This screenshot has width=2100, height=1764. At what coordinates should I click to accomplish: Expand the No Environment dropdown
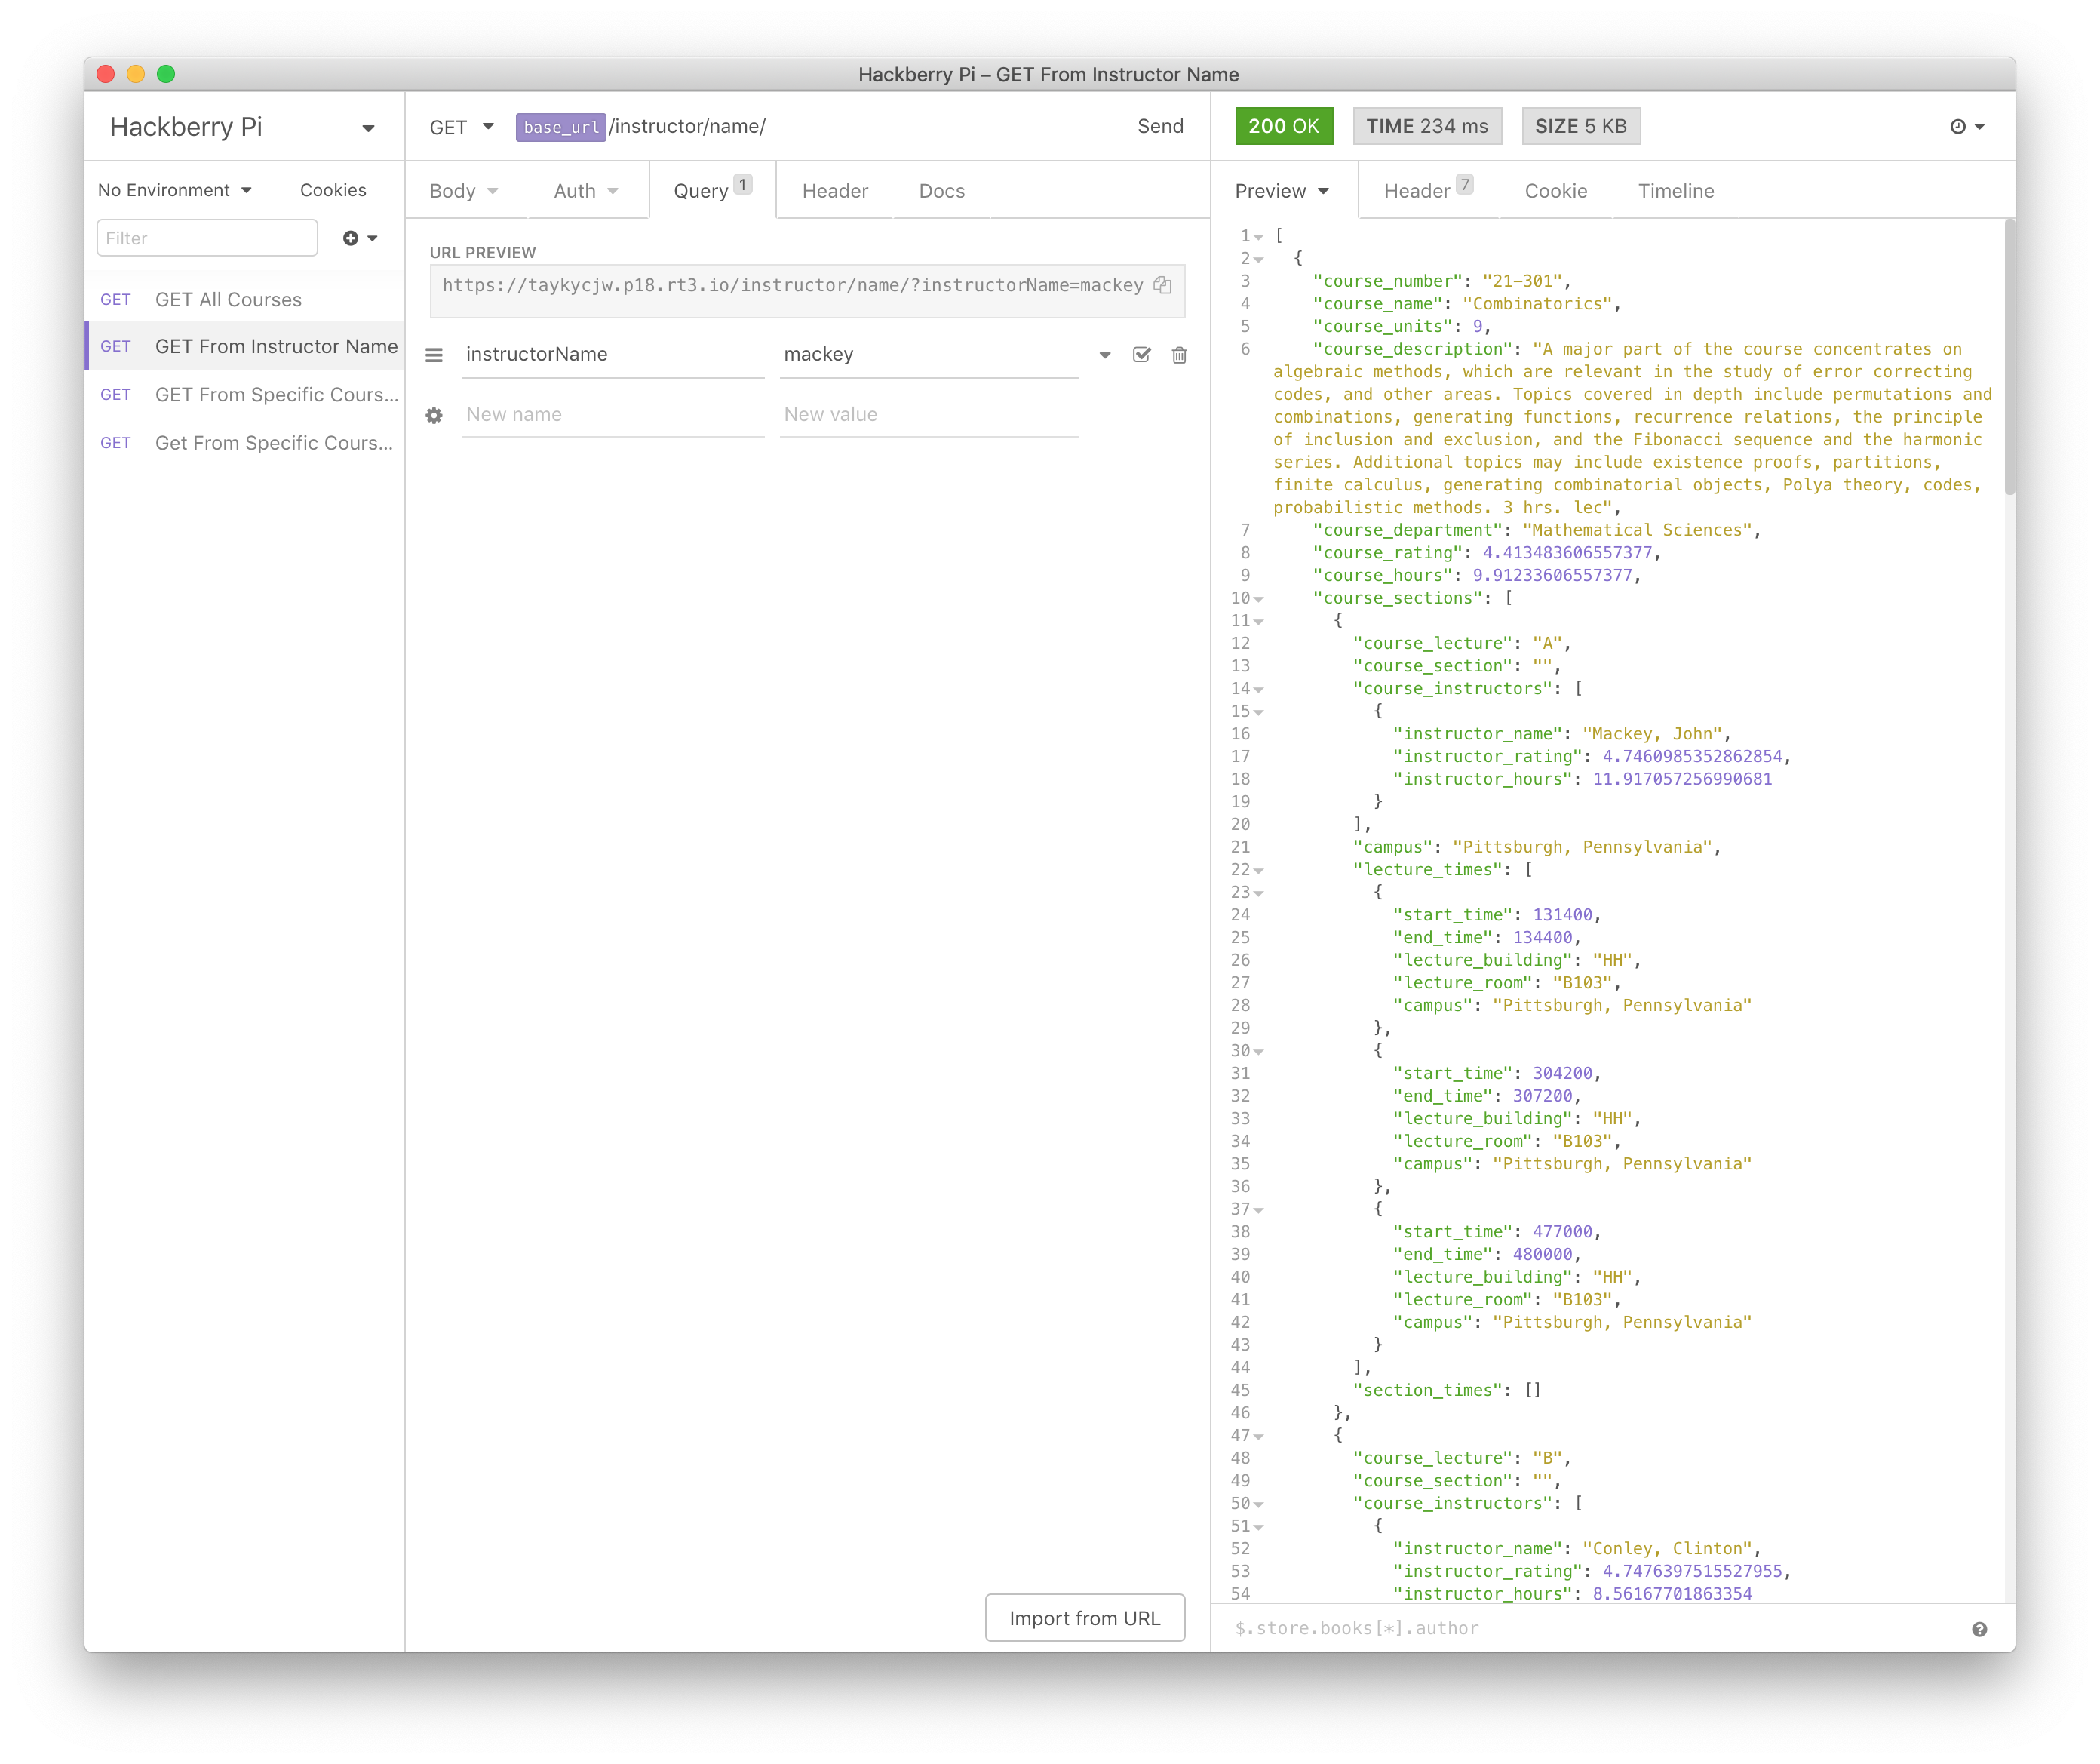point(175,190)
